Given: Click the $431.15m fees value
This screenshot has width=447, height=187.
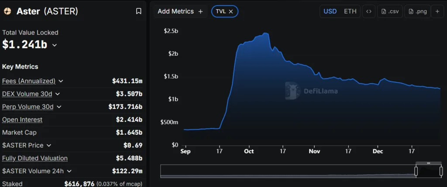Looking at the screenshot, I should 127,81.
